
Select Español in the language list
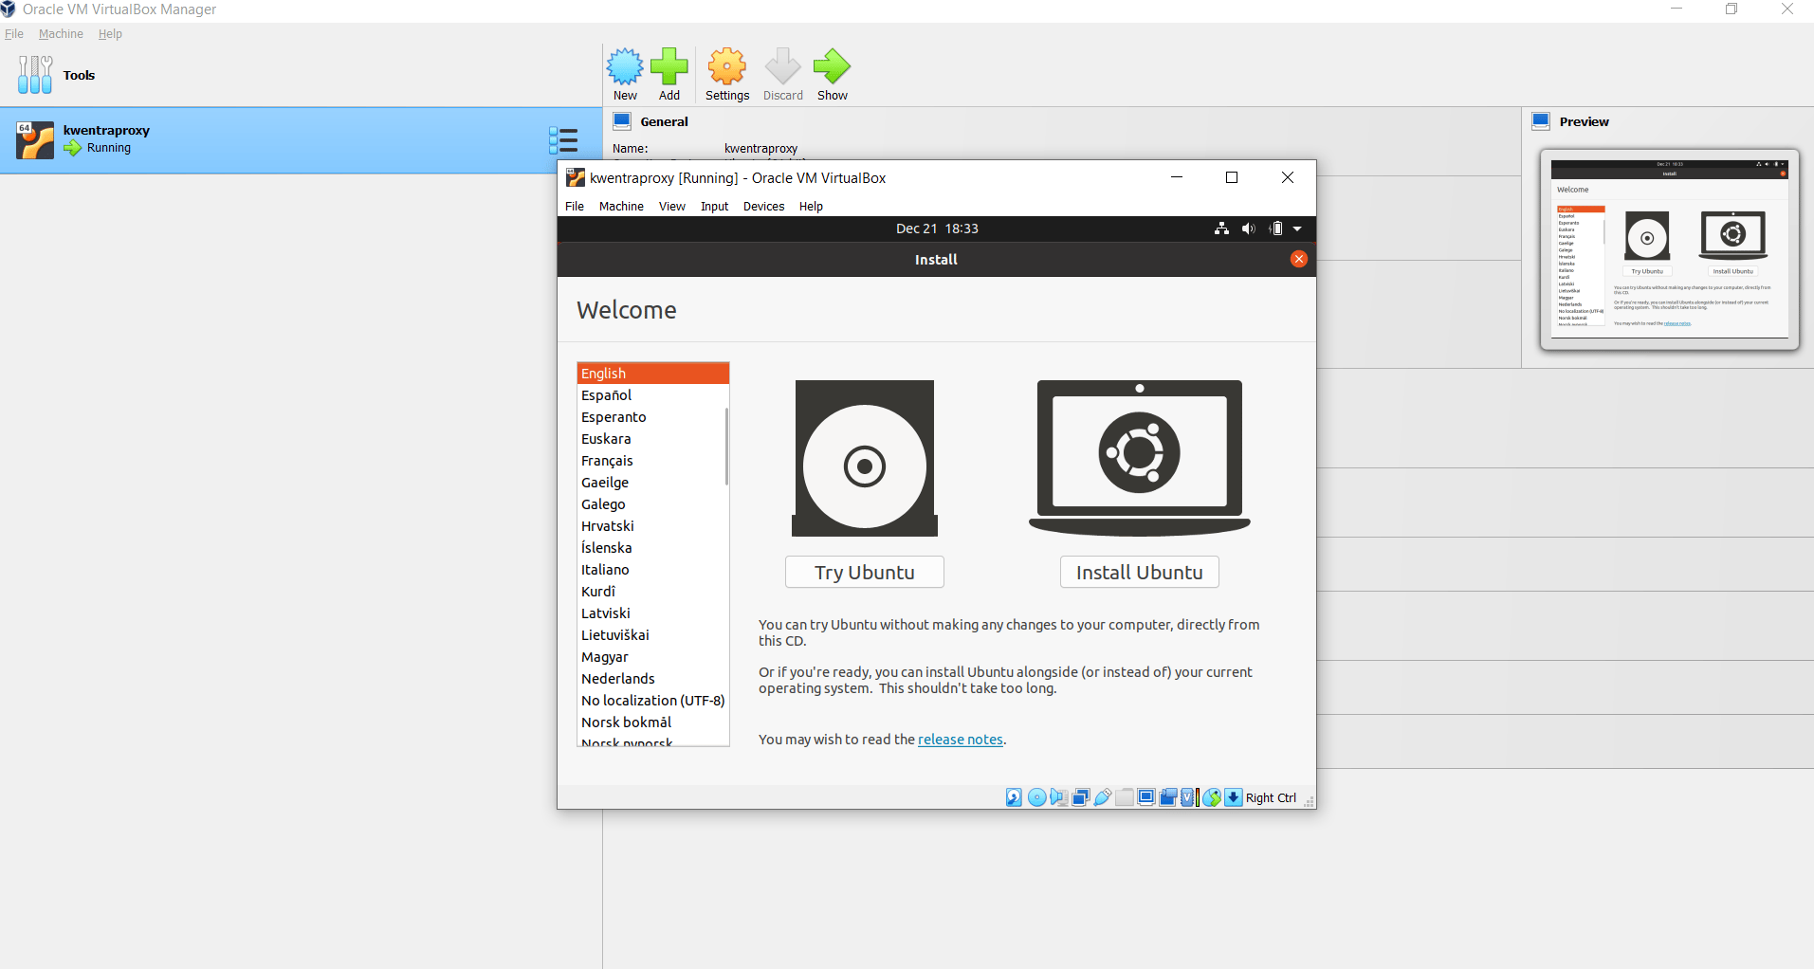653,395
